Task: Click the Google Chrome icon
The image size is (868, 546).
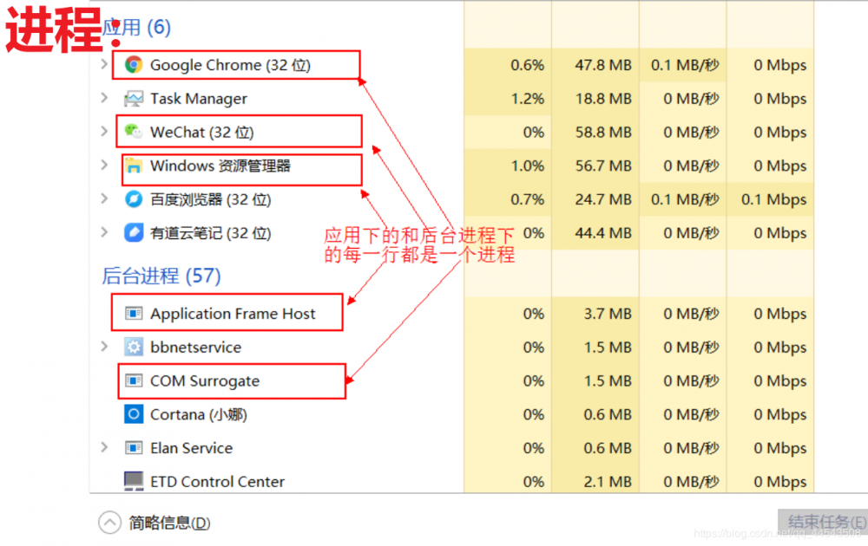Action: pyautogui.click(x=132, y=64)
